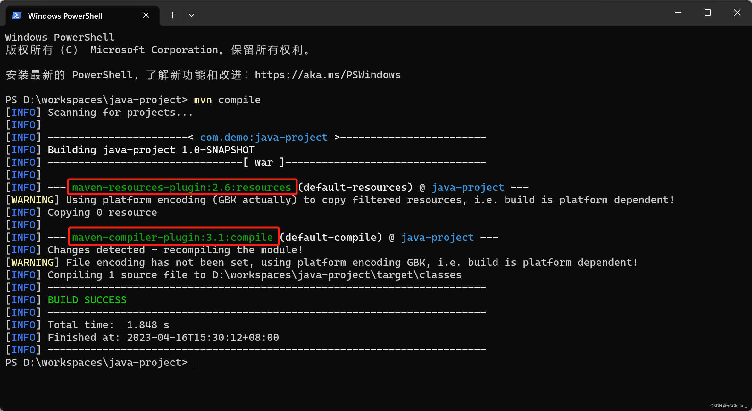Click 'Compiling 1 source file' line

pos(255,275)
